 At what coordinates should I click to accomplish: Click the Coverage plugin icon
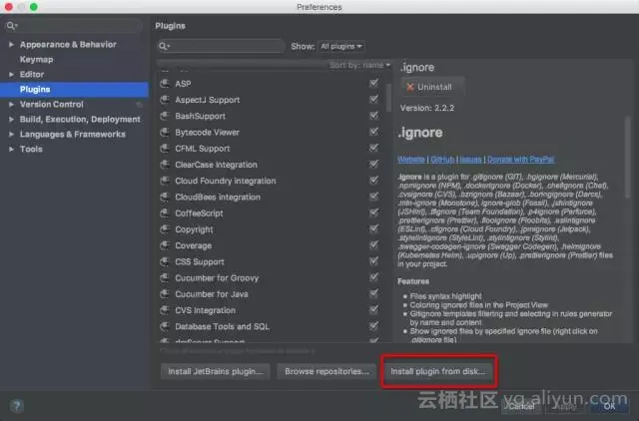165,245
